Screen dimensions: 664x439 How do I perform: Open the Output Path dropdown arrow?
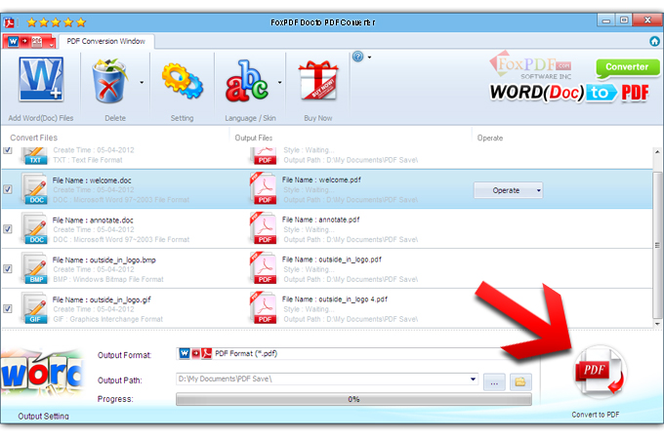(x=473, y=379)
